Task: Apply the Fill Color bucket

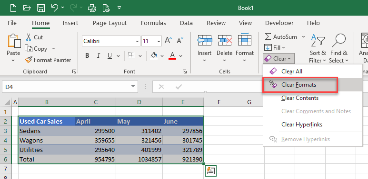Action: [154, 56]
